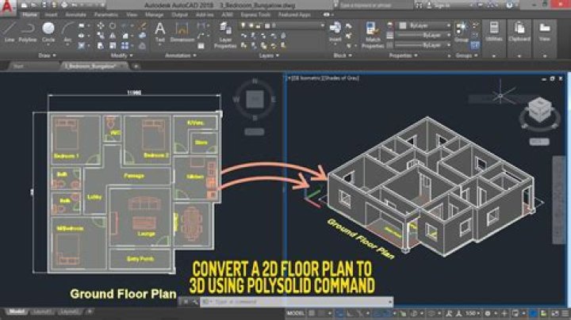Click the AutoCAD application menu logo
This screenshot has height=320, width=571.
click(x=7, y=7)
